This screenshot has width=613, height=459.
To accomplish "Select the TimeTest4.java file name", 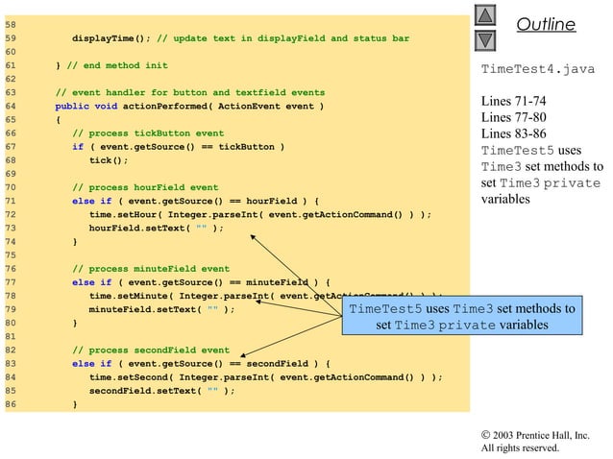I will pyautogui.click(x=537, y=69).
